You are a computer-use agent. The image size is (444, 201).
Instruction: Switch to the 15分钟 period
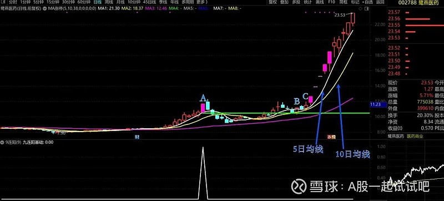pyautogui.click(x=53, y=2)
